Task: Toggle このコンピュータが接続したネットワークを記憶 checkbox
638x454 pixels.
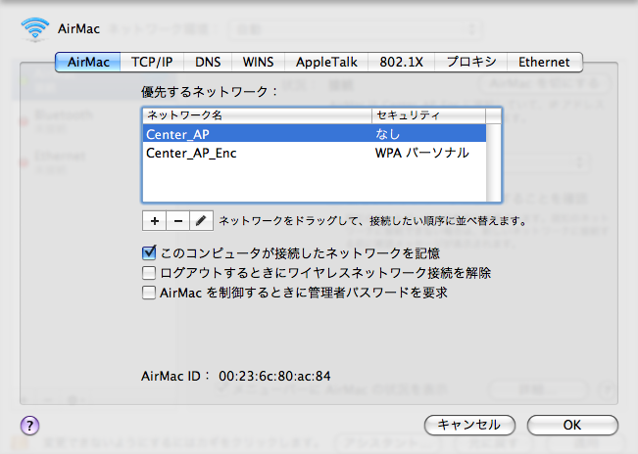Action: point(149,253)
